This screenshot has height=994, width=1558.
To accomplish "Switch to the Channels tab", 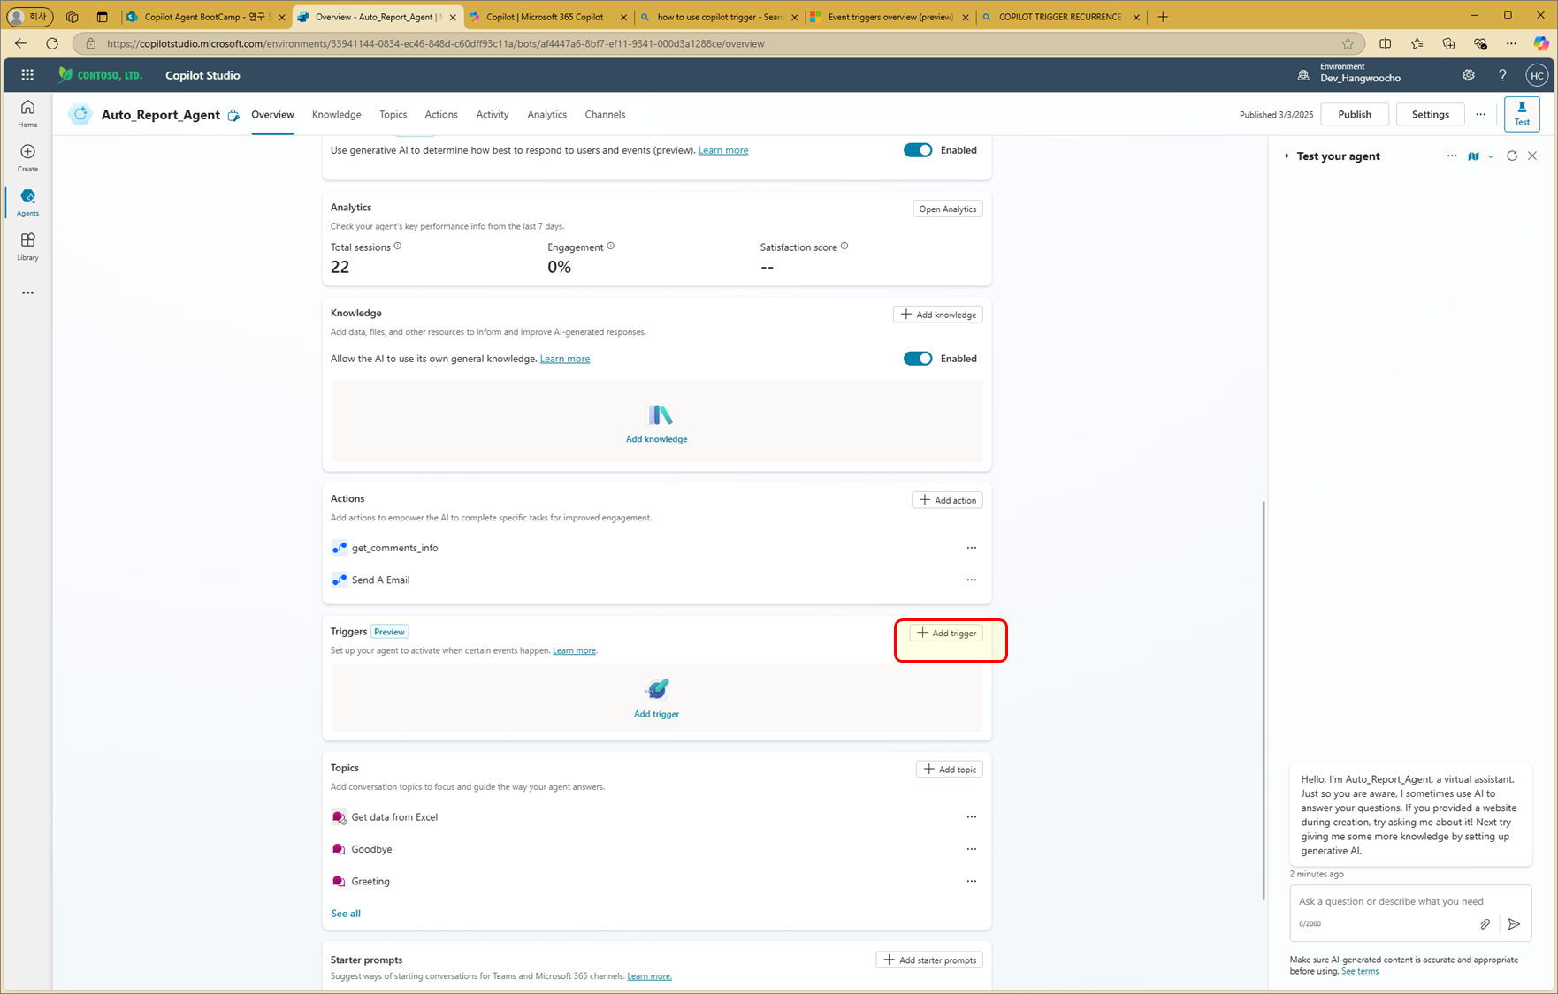I will pos(605,114).
